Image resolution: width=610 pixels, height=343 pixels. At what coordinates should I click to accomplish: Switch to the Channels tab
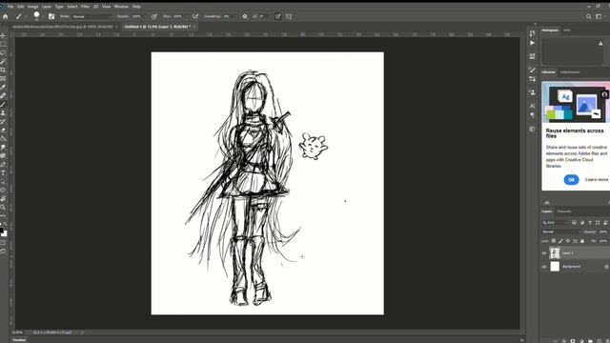click(x=564, y=212)
